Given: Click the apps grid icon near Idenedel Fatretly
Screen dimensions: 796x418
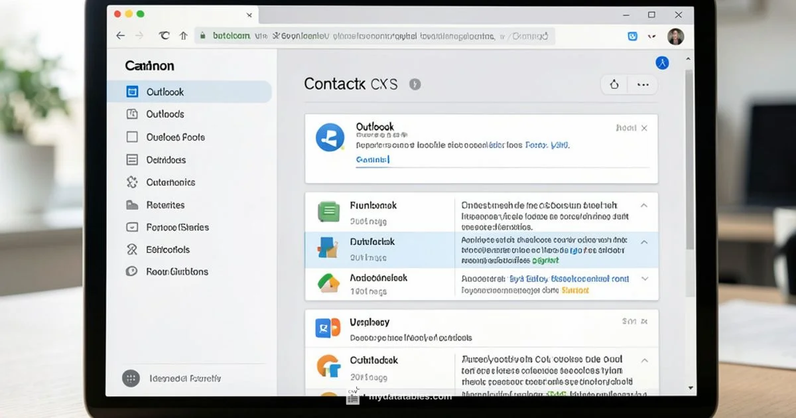Looking at the screenshot, I should click(x=131, y=378).
